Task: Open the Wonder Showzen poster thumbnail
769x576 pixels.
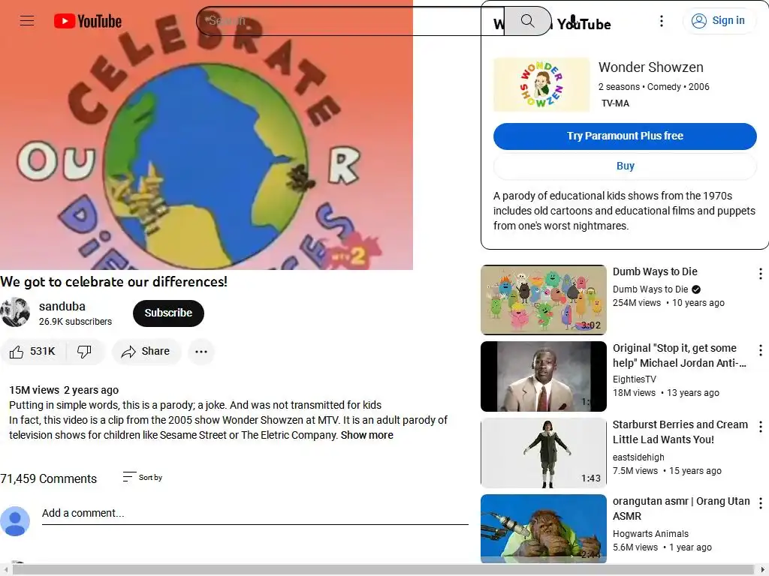Action: [x=541, y=85]
